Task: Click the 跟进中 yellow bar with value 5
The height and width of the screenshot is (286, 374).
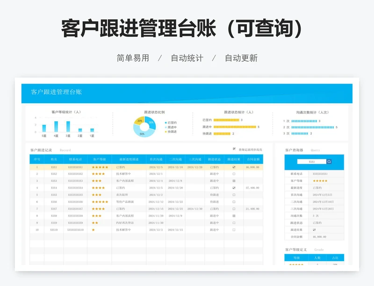Action: pos(235,127)
